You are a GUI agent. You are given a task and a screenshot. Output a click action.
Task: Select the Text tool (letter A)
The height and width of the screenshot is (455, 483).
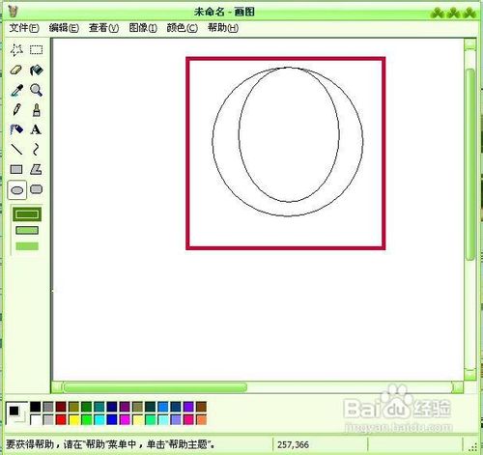point(36,129)
